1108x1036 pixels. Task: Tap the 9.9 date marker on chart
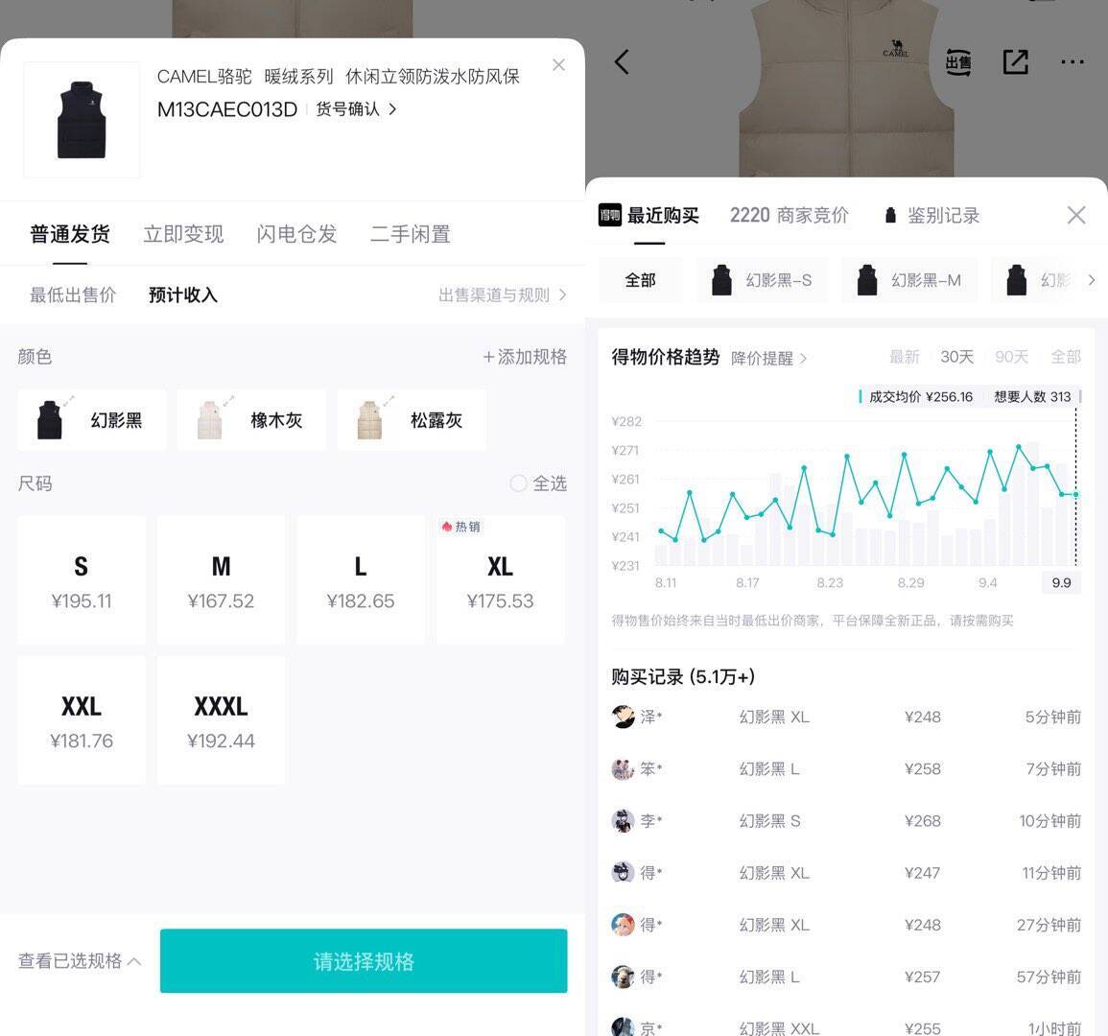1061,583
